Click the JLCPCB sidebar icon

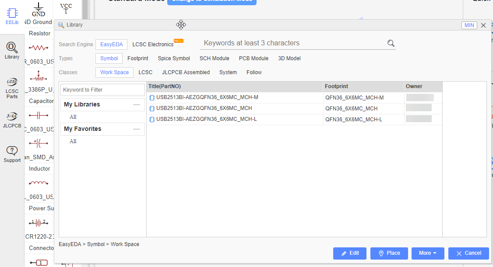point(12,119)
